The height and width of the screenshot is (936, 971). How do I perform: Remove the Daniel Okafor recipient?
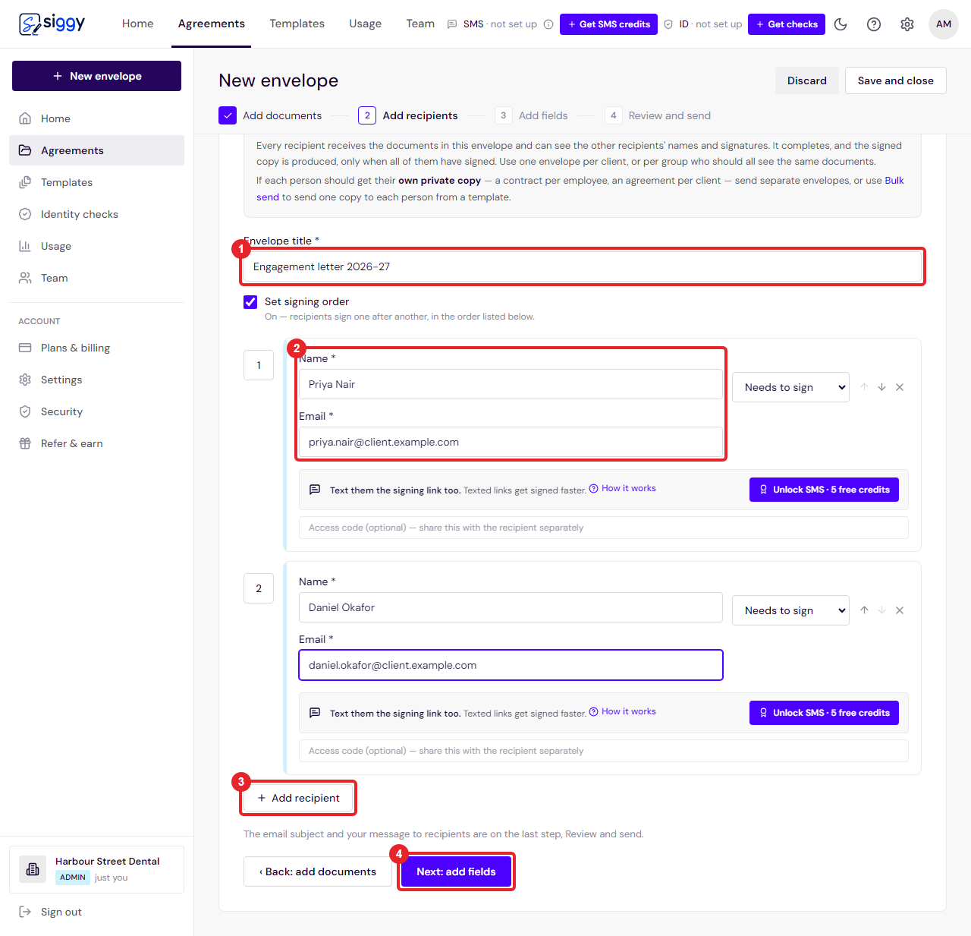[900, 610]
